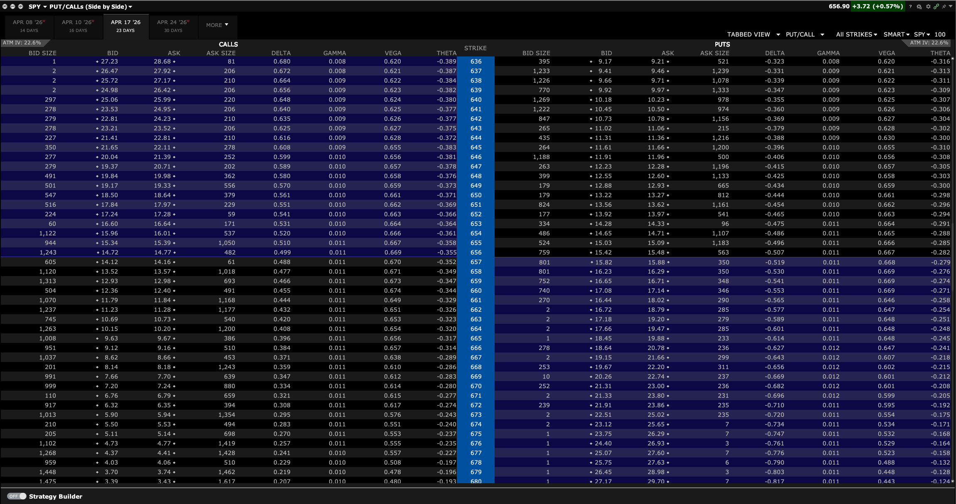
Task: Open the chat feedback bubble icon
Action: tap(919, 7)
